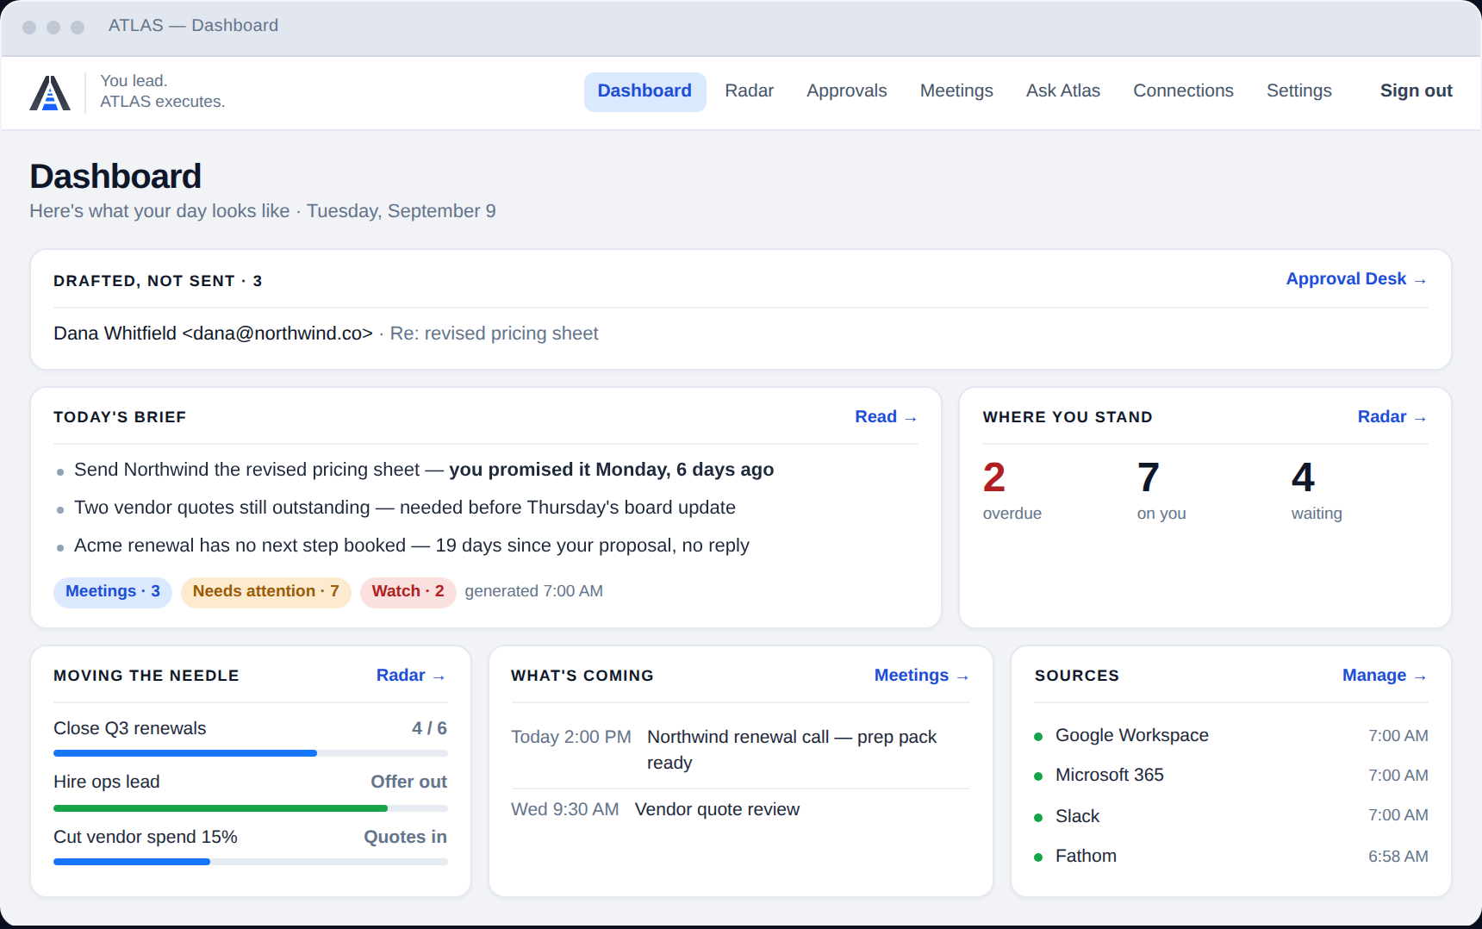Switch to the Radar nav tab

tap(749, 91)
